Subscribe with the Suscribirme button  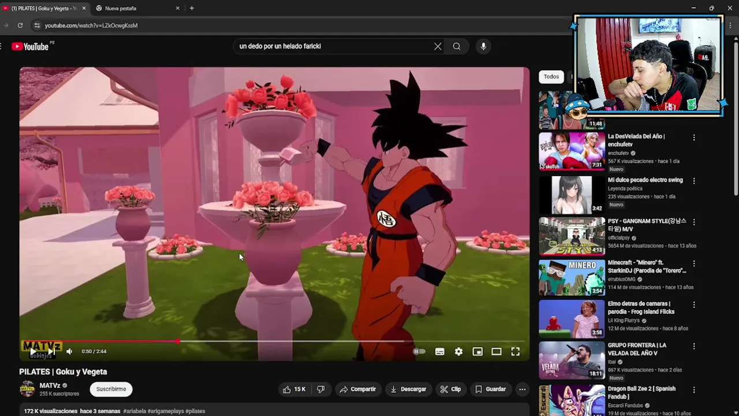pyautogui.click(x=111, y=389)
